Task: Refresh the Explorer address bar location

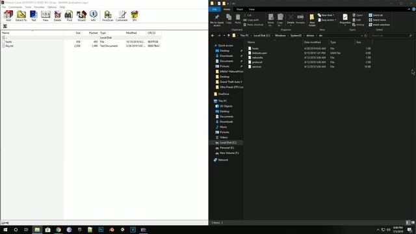Action: [365, 36]
